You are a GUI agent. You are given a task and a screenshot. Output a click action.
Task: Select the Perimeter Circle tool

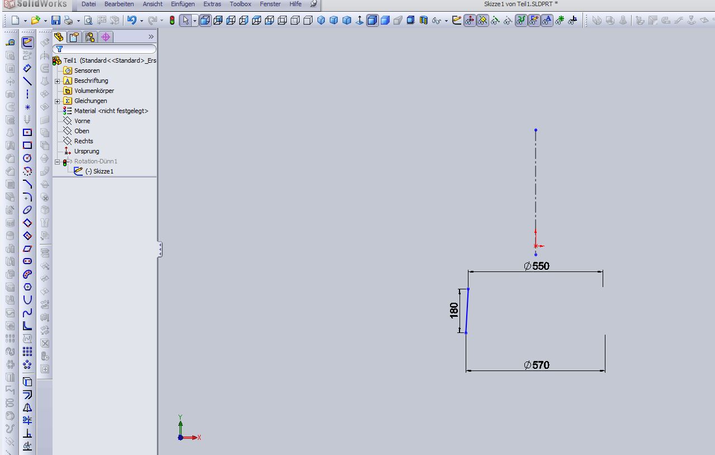point(27,171)
